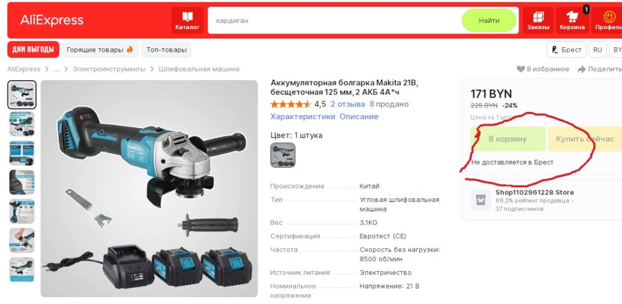Viewport: 622px width, 304px height.
Task: Select the second product thumbnail
Action: click(22, 124)
